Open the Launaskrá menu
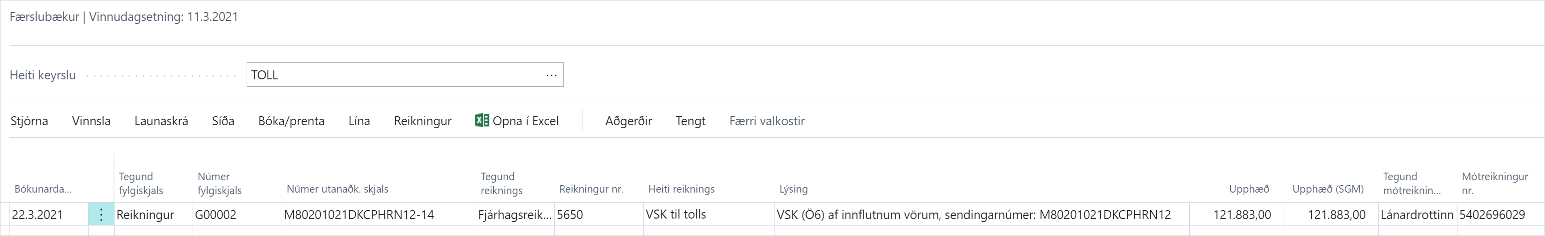Screen dimensions: 1545x236 tap(161, 121)
